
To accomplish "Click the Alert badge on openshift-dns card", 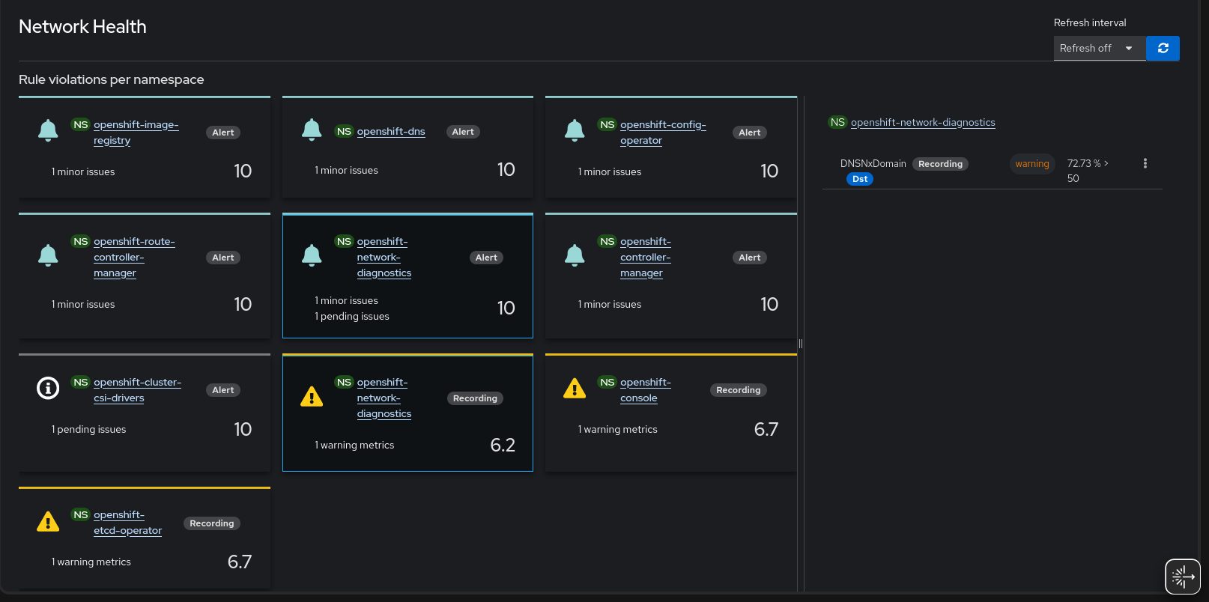I will coord(463,132).
